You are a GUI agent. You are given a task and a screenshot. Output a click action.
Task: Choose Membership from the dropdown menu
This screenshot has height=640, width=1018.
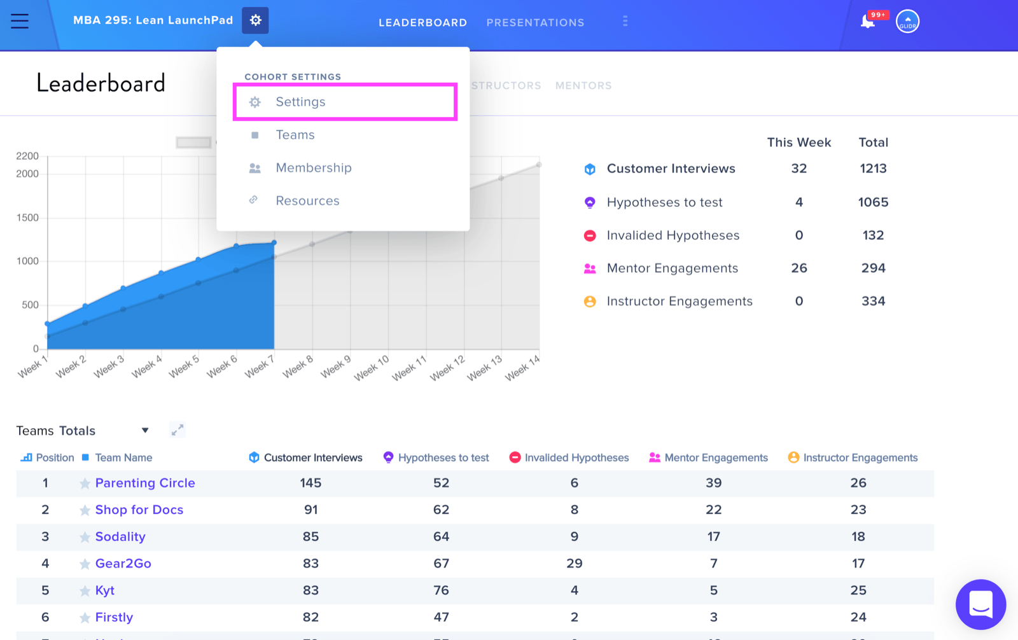(314, 168)
